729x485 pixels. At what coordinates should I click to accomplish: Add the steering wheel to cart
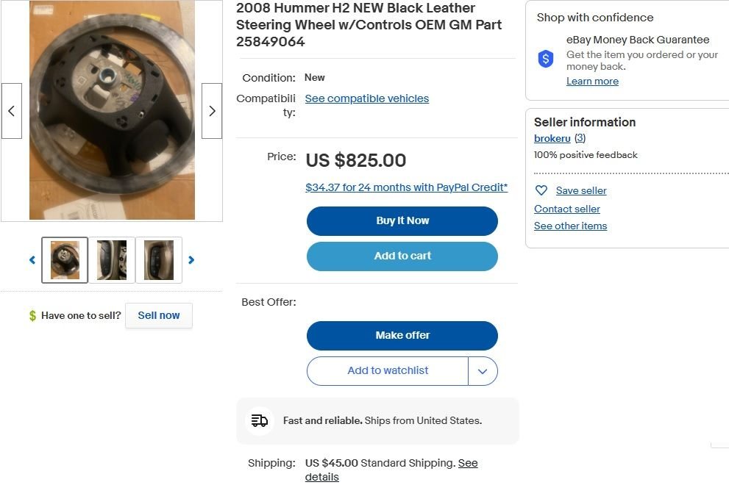pos(402,256)
